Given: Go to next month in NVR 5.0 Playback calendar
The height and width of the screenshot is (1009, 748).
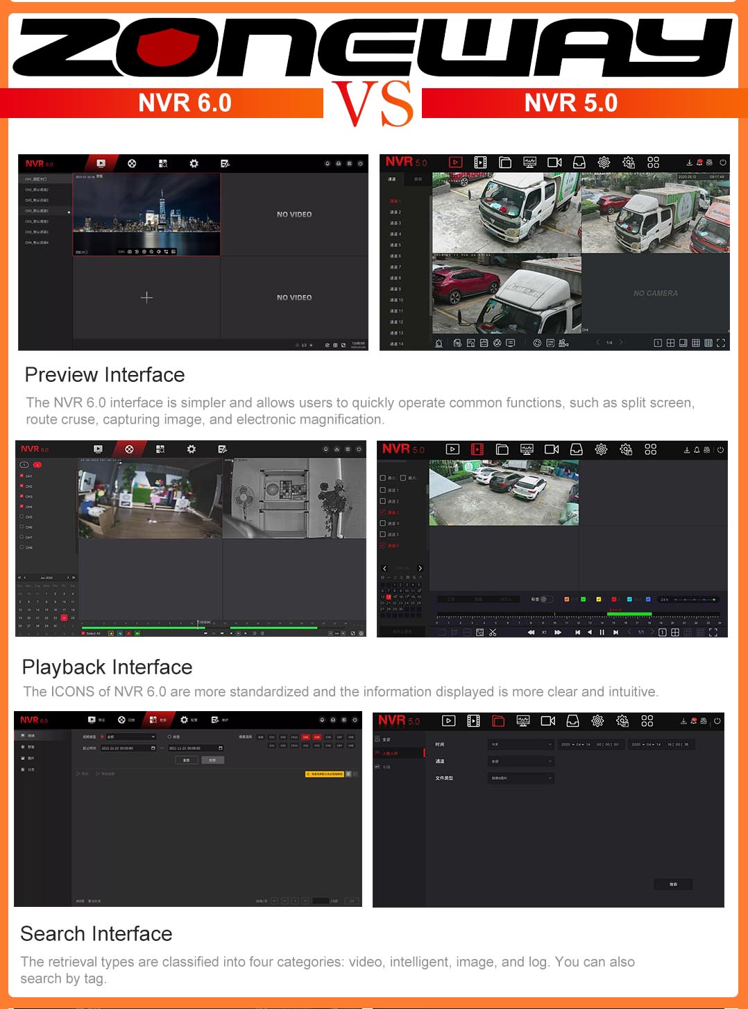Looking at the screenshot, I should [420, 568].
